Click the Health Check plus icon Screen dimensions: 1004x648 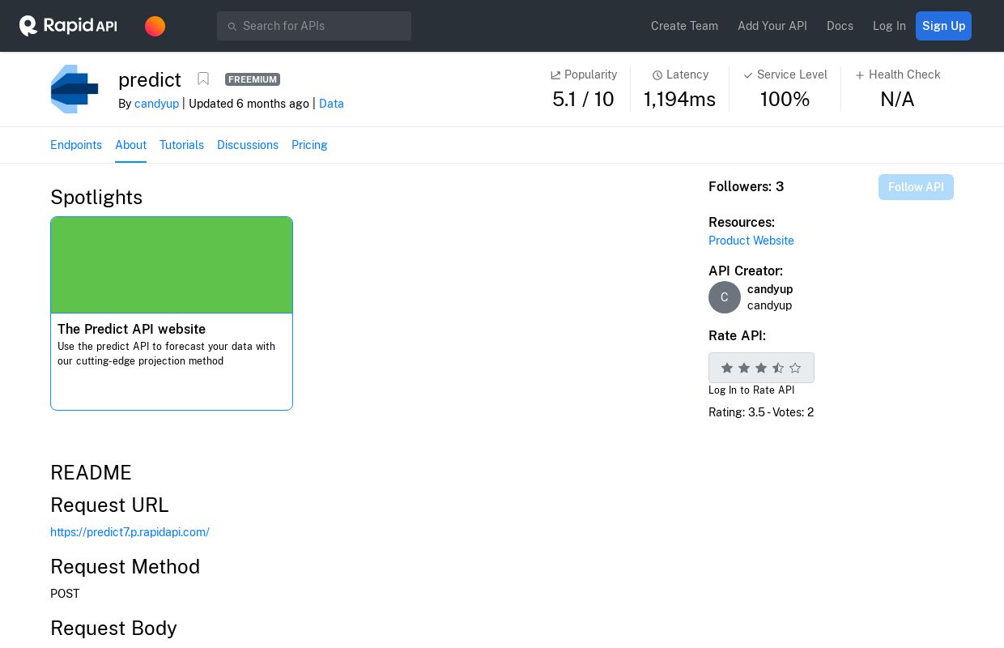click(860, 75)
